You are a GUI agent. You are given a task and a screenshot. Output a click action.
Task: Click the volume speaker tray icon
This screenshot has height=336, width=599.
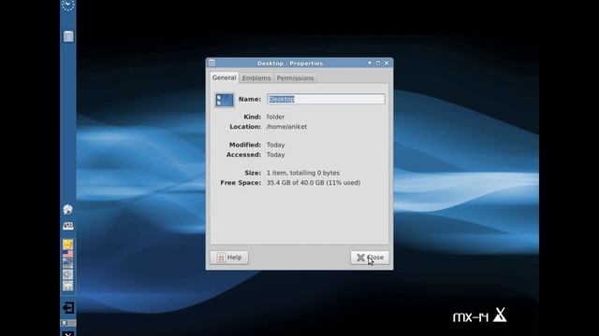68,274
